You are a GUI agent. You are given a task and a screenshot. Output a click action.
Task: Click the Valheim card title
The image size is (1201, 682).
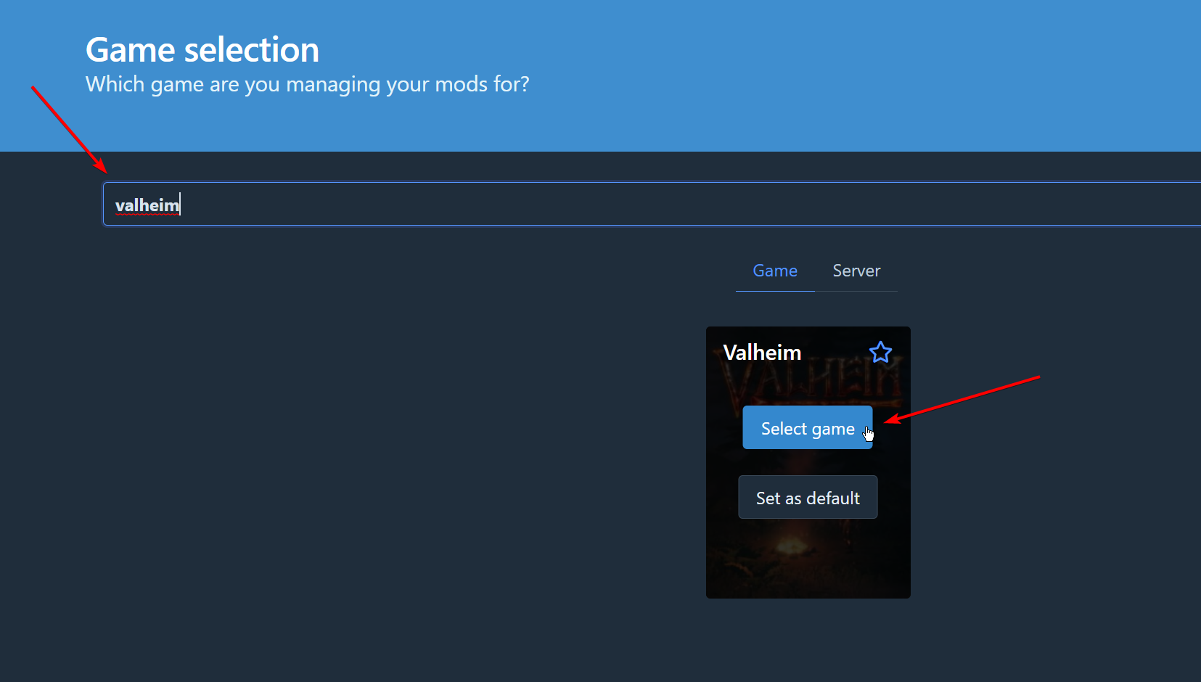pos(762,353)
